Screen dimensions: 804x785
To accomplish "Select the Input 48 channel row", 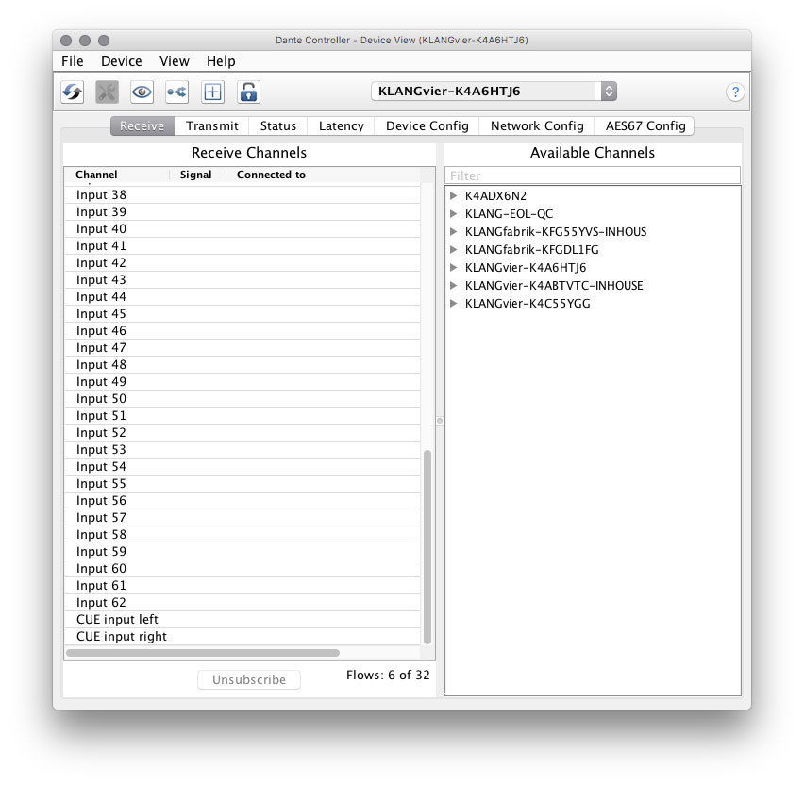I will [243, 364].
